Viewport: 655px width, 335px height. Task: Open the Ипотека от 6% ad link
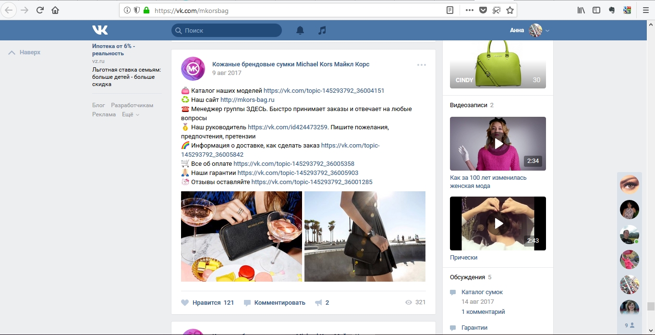113,49
